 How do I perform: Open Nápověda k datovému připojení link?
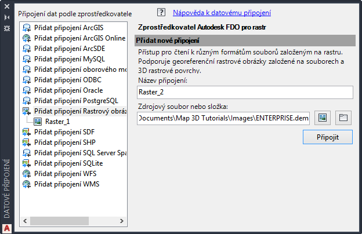[222, 13]
